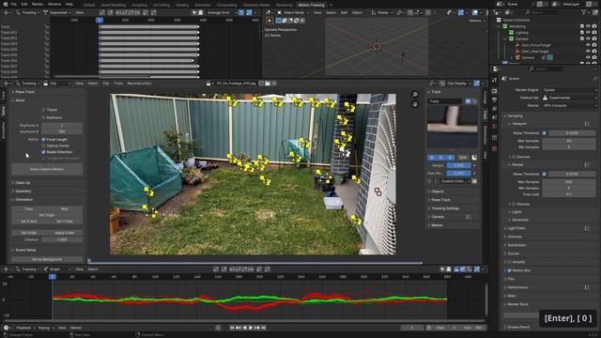The height and width of the screenshot is (338, 601).
Task: Toggle Render Noise Threshold checkbox
Action: pos(545,174)
